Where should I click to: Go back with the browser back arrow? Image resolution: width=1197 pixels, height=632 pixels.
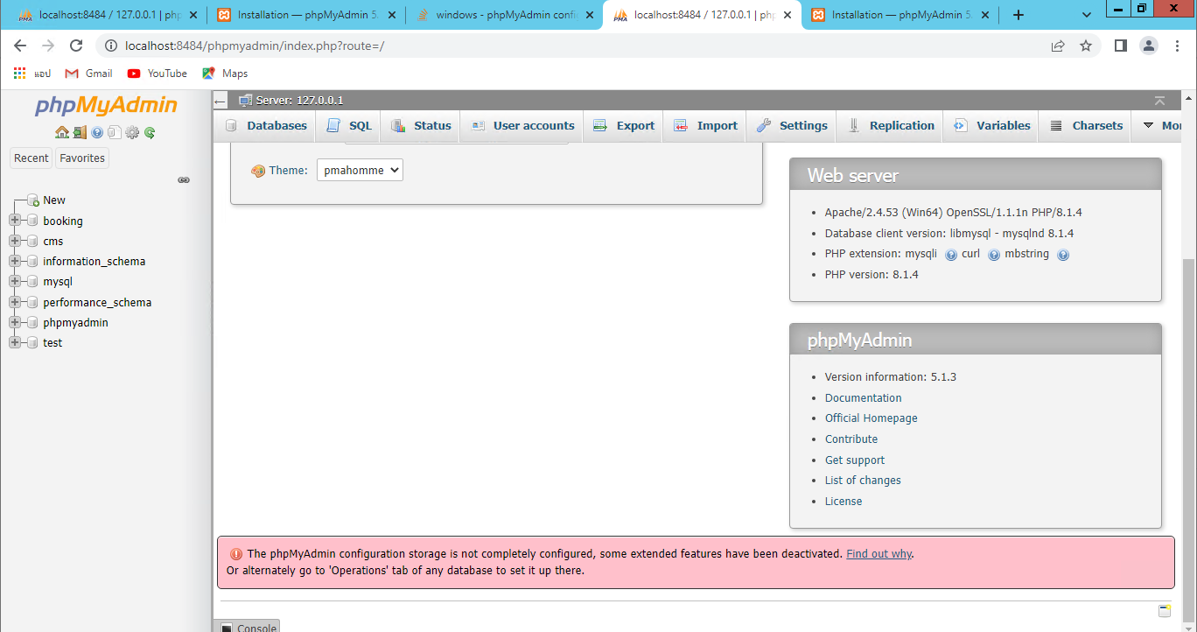(20, 46)
